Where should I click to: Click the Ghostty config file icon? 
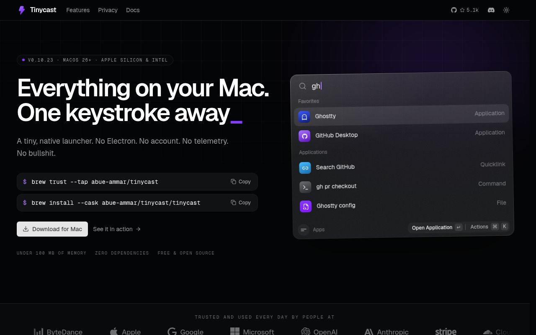tap(306, 206)
